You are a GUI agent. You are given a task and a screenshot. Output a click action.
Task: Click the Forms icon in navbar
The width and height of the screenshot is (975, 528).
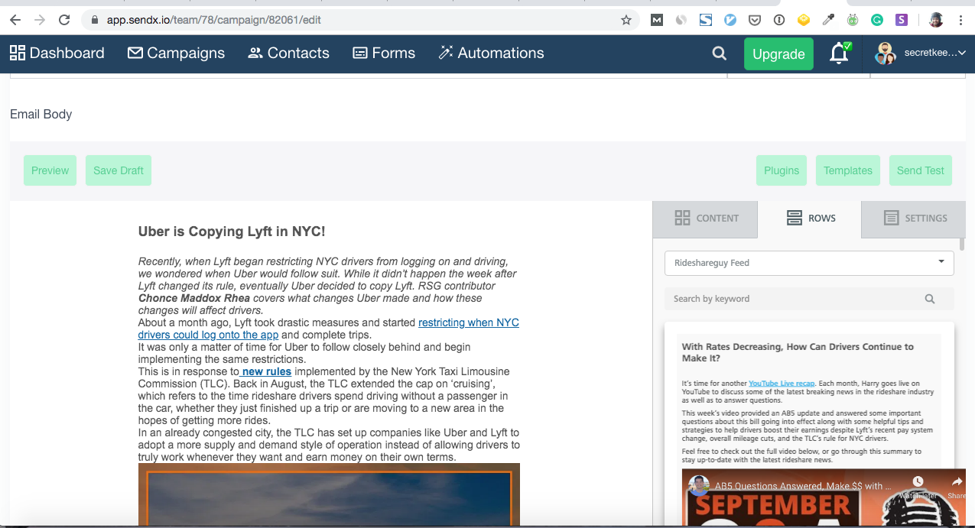tap(359, 53)
